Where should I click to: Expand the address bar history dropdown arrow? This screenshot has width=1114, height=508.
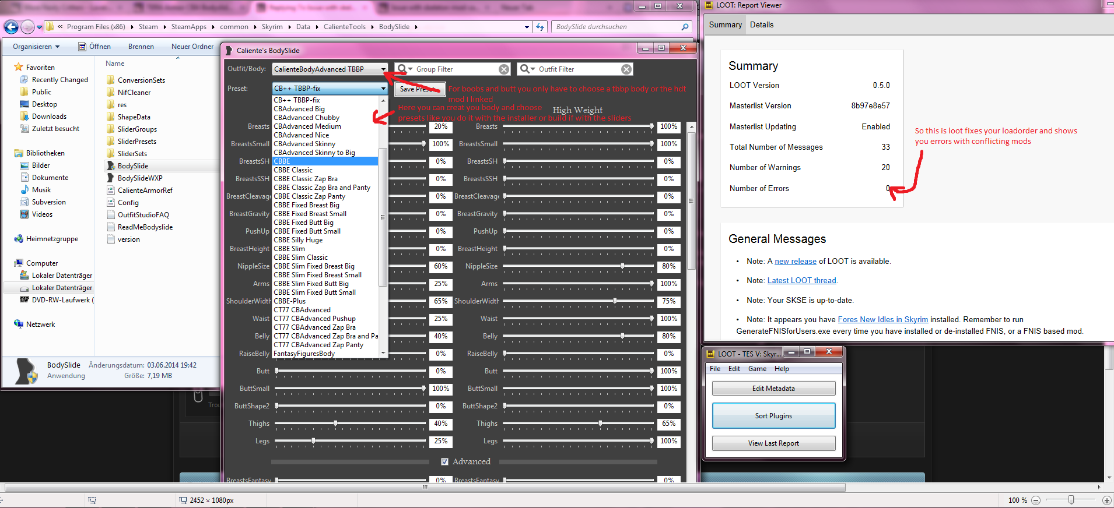click(527, 27)
